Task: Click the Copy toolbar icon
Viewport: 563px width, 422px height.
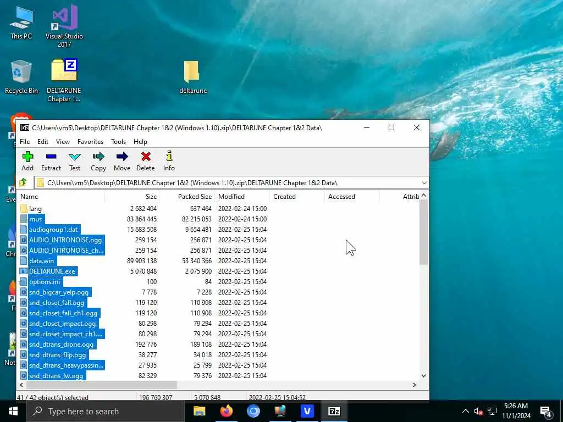Action: [98, 157]
